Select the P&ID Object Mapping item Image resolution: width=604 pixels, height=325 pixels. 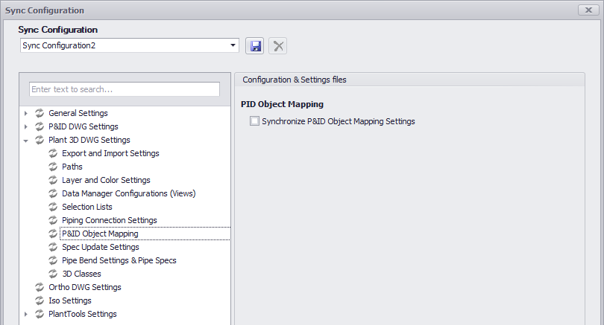point(100,234)
